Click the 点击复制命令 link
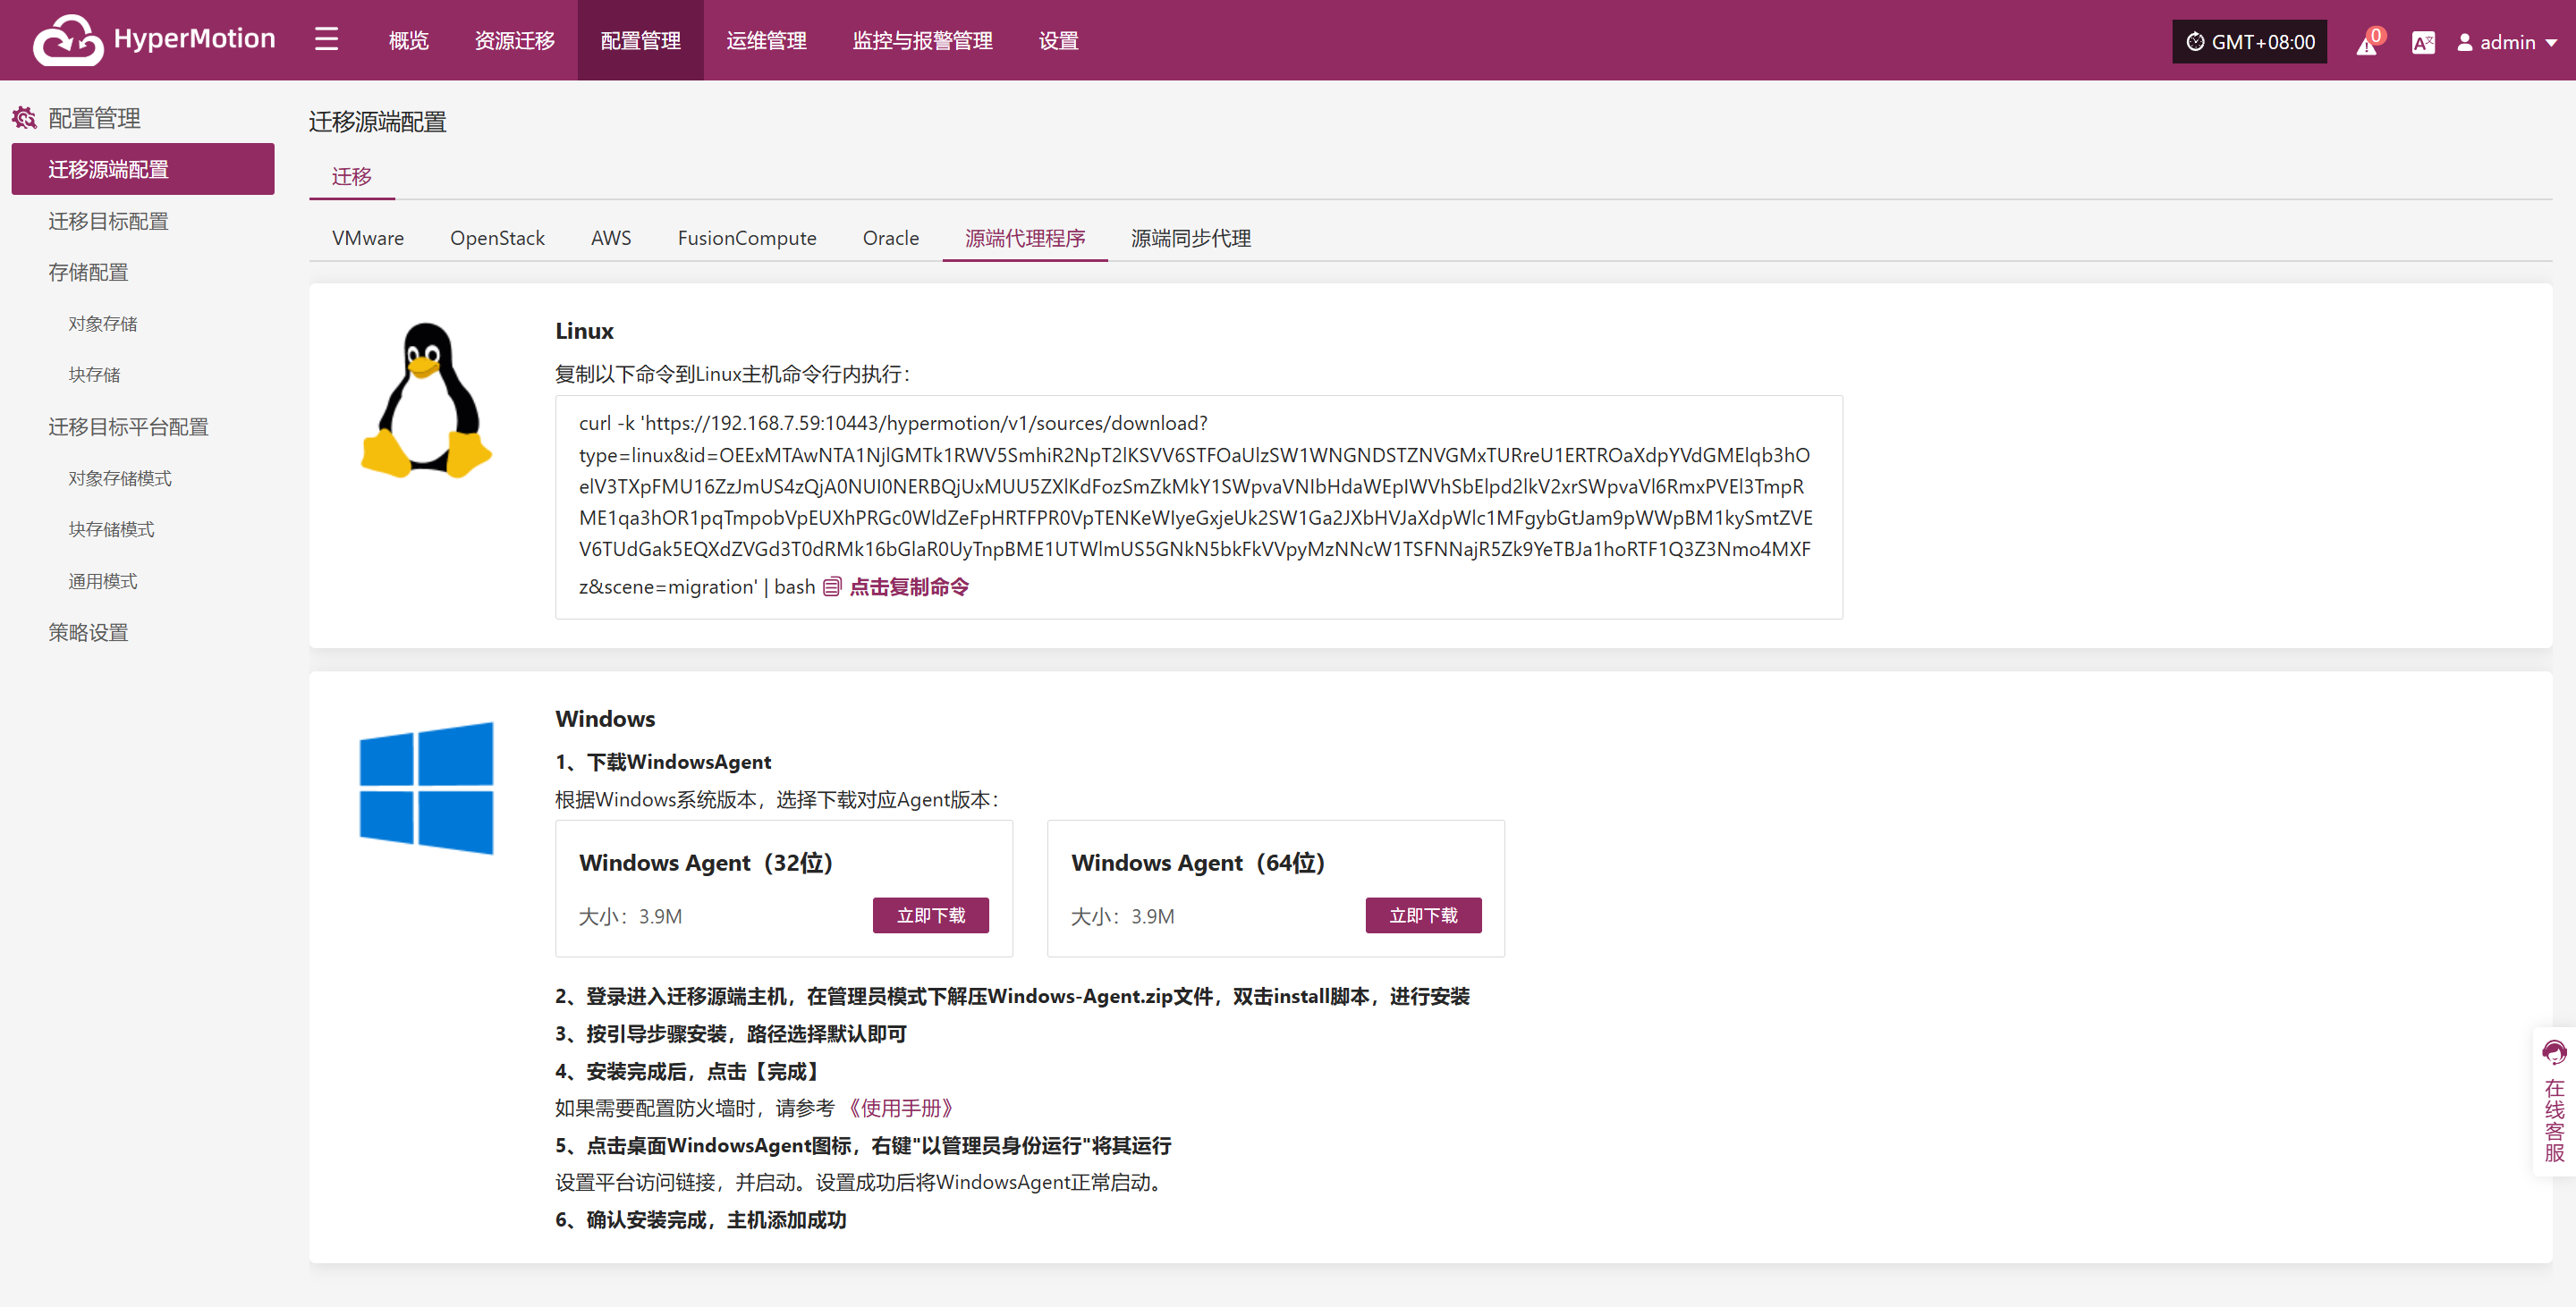2576x1307 pixels. coord(908,586)
